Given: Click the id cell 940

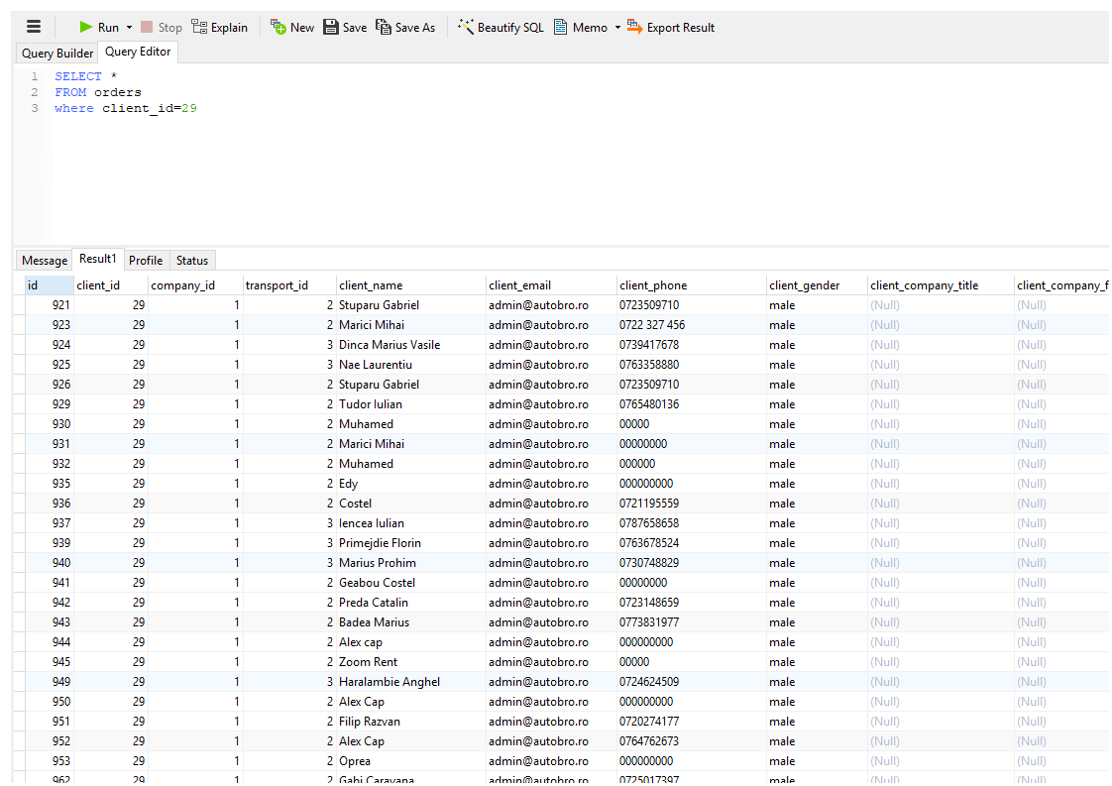Looking at the screenshot, I should [x=49, y=563].
